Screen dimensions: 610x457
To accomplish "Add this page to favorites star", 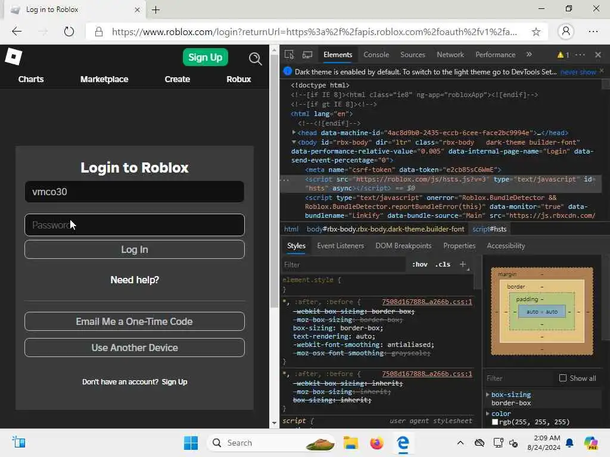I will 536,32.
